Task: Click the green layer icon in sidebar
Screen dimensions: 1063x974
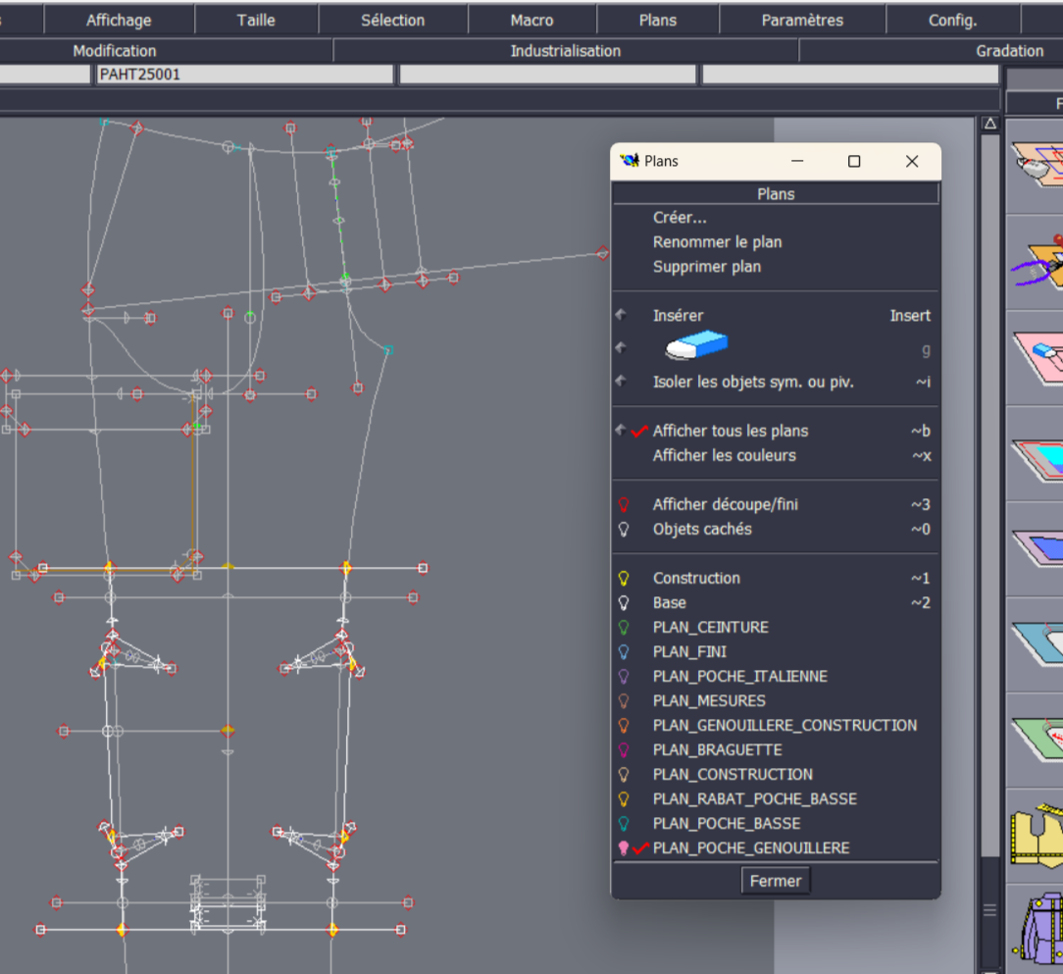Action: pos(1038,740)
